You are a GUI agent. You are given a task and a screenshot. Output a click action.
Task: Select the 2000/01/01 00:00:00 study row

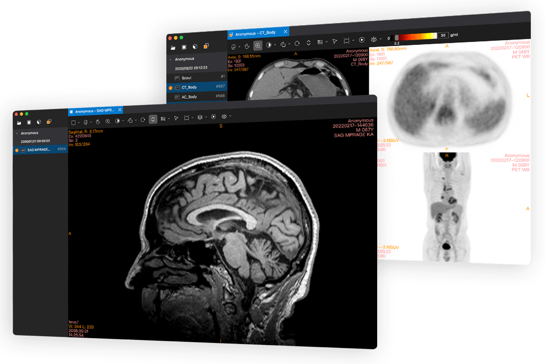tap(40, 141)
